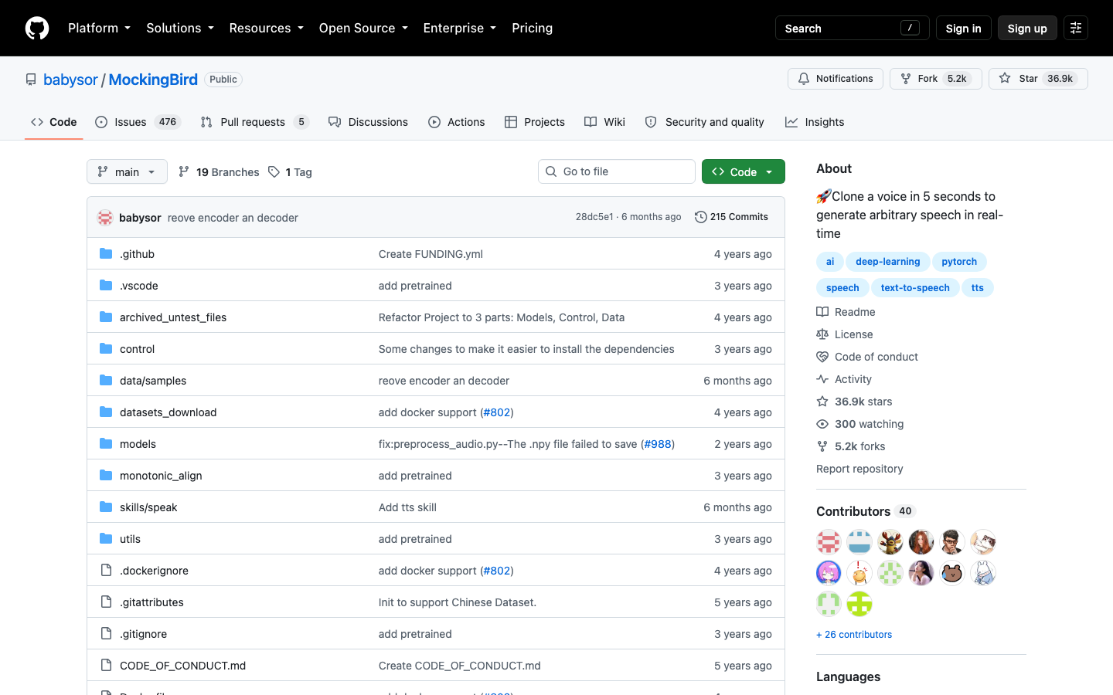Open first contributor avatar thumbnail

click(829, 542)
